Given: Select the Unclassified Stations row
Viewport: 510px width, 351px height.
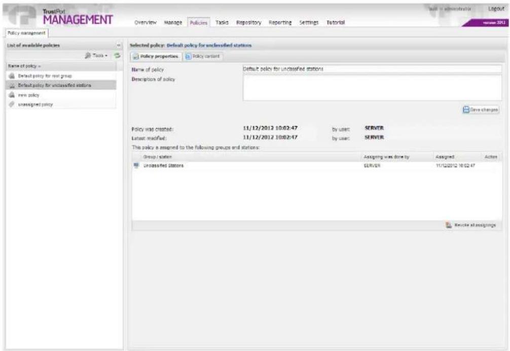Looking at the screenshot, I should click(317, 165).
